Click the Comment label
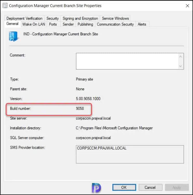The image size is (193, 195). (17, 55)
